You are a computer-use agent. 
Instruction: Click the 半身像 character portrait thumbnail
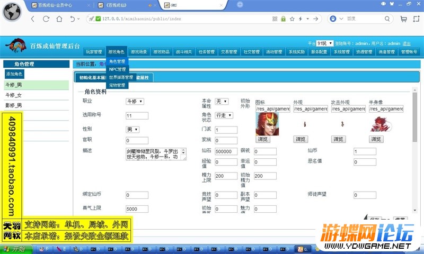point(381,124)
